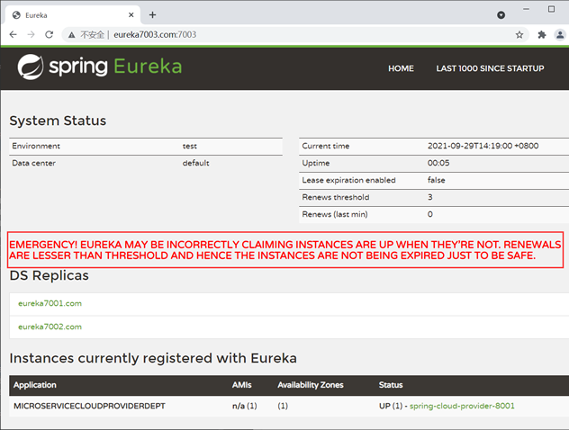Click the Lease expiration enabled value false
569x430 pixels.
[x=436, y=180]
